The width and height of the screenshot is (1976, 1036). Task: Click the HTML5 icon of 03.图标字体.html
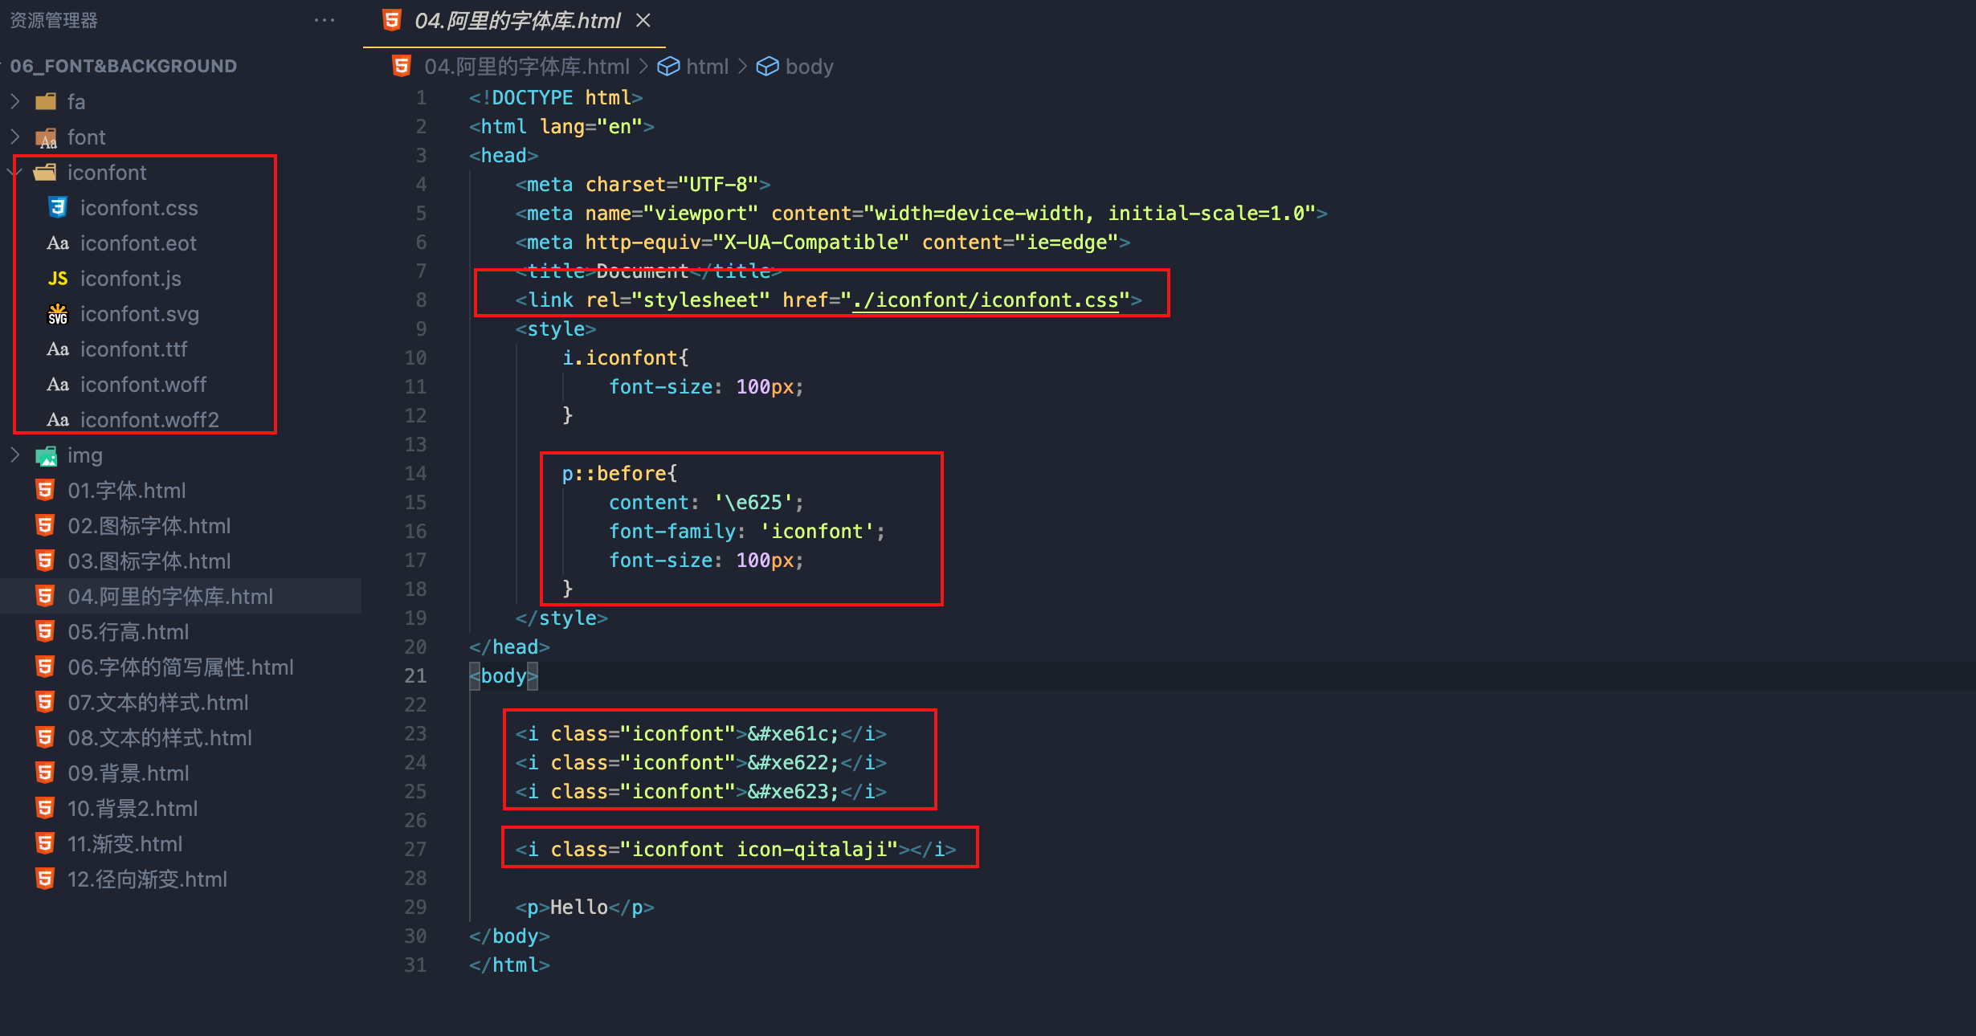point(46,561)
